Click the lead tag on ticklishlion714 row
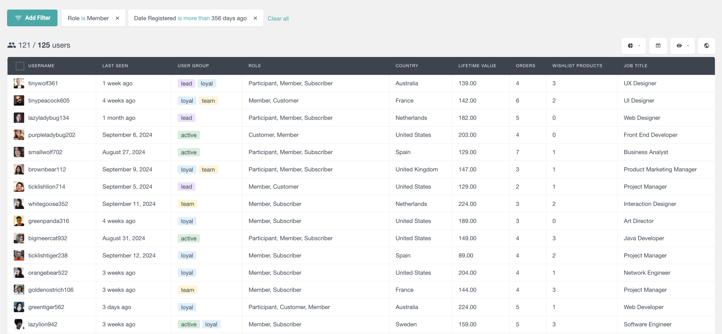 click(186, 187)
